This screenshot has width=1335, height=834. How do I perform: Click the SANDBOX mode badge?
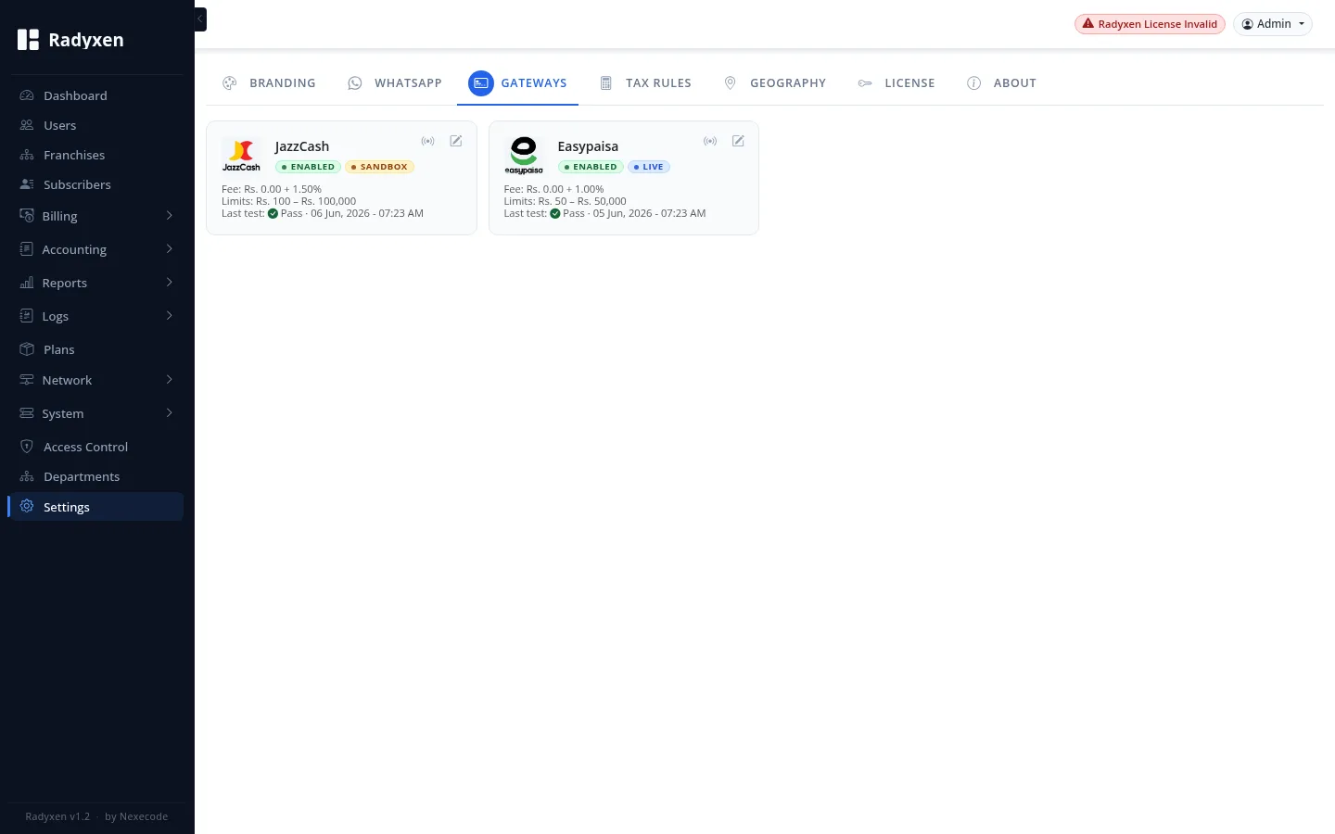(x=379, y=167)
